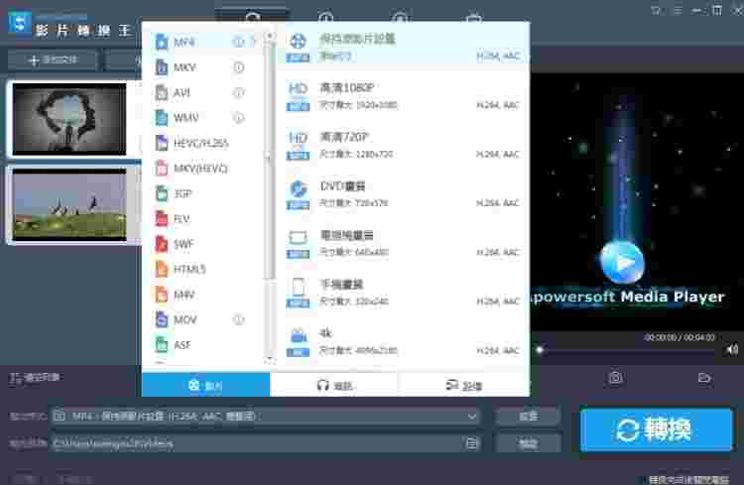Click format list scrollbar down arrow

click(269, 360)
